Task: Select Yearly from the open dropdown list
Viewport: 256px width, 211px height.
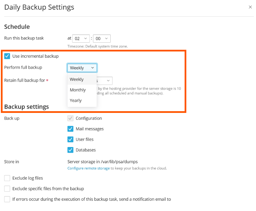Action: click(75, 100)
